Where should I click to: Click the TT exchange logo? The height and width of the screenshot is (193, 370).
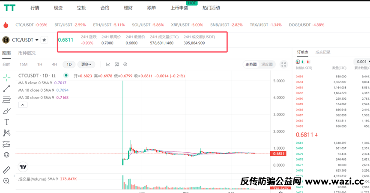[x=10, y=8]
